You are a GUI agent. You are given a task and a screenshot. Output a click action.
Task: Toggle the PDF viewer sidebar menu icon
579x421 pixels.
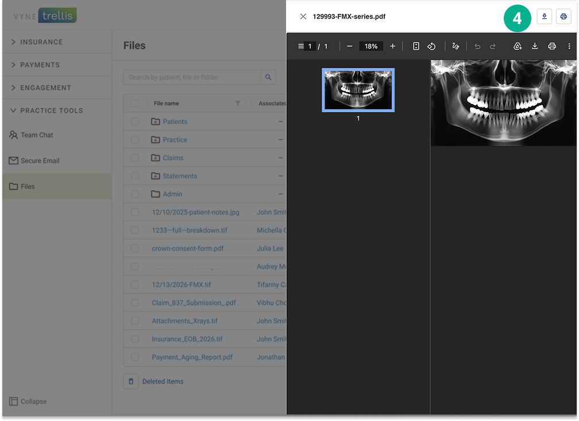point(301,47)
